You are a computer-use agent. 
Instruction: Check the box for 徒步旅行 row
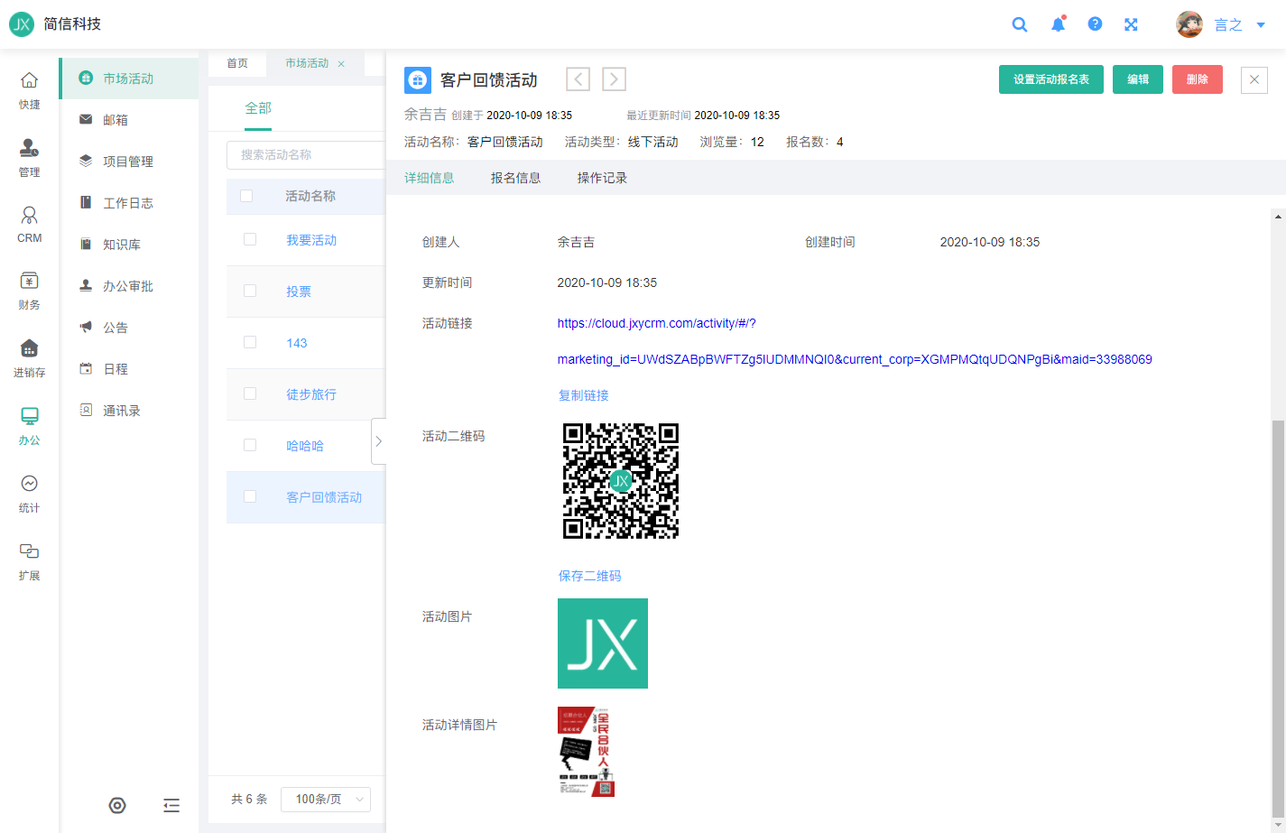tap(250, 393)
